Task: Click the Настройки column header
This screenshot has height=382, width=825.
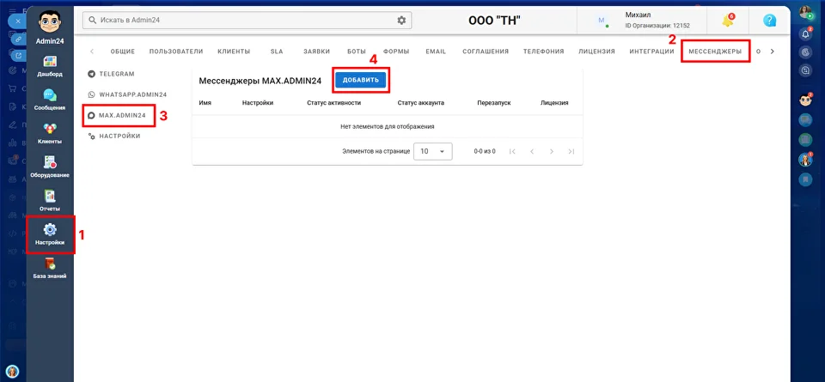Action: [258, 103]
